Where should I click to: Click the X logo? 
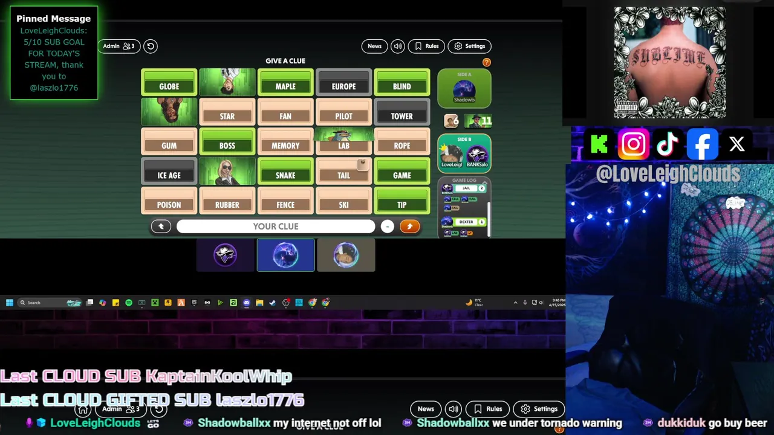click(x=737, y=144)
